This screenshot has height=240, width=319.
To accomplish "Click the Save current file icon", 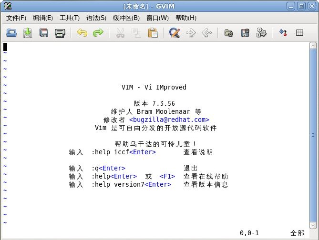I will [x=28, y=33].
